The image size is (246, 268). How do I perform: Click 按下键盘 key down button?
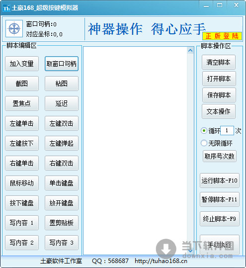22,203
